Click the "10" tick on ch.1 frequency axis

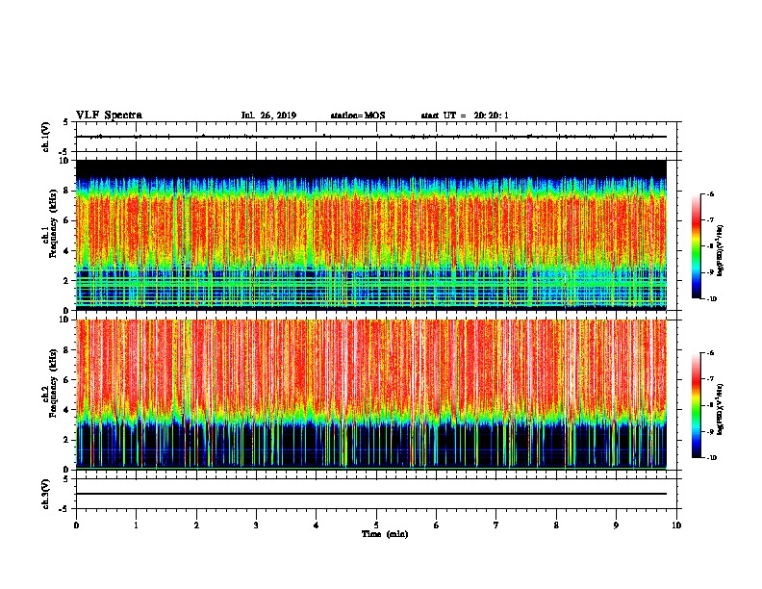63,161
